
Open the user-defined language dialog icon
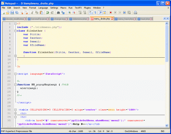click(105, 12)
